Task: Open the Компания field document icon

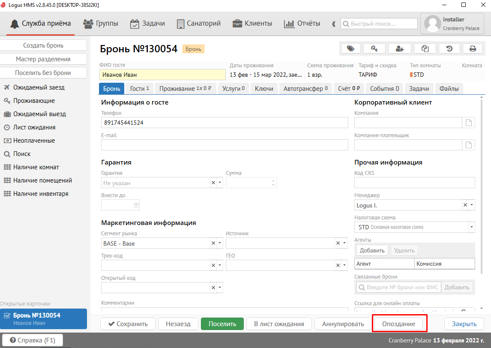Action: point(469,123)
